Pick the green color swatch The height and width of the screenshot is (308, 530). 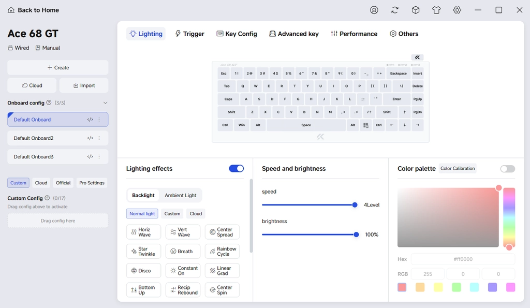(457, 287)
